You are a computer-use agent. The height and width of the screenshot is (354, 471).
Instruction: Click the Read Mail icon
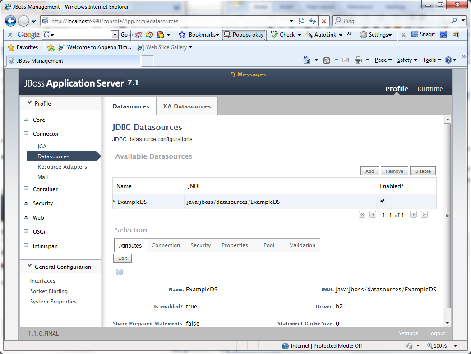pos(346,60)
